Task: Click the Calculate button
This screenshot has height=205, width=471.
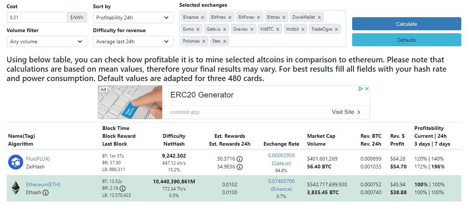Action: click(x=407, y=24)
